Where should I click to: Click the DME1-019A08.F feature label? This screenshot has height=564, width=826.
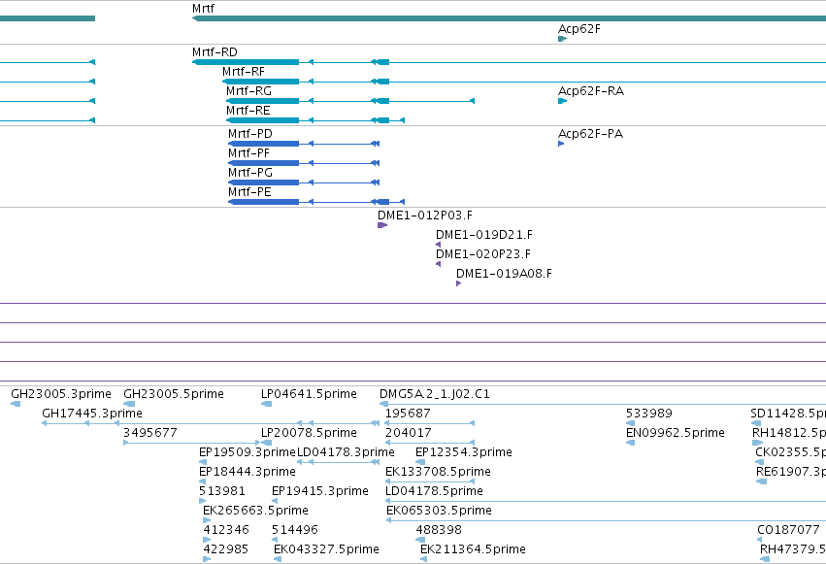click(504, 274)
